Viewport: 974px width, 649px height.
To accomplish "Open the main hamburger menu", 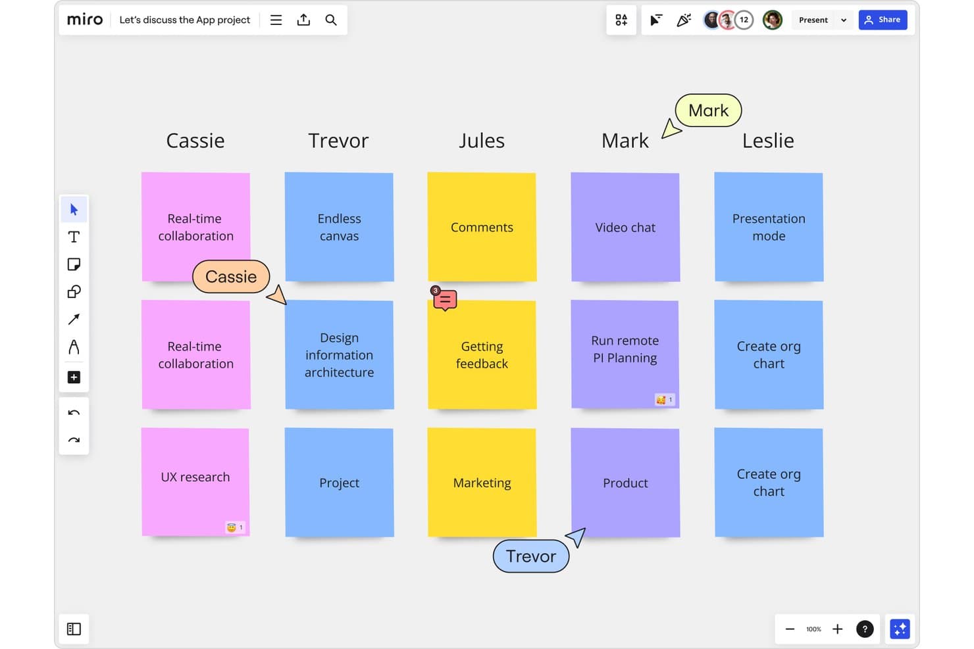I will [276, 20].
